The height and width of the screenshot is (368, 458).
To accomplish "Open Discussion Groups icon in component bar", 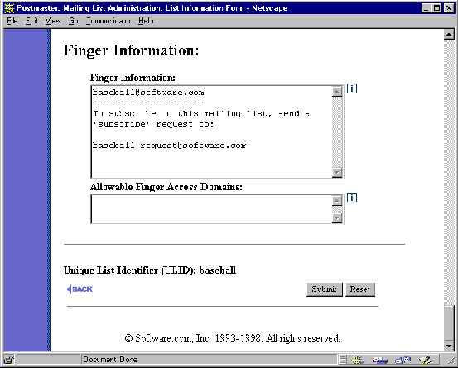I will (403, 360).
